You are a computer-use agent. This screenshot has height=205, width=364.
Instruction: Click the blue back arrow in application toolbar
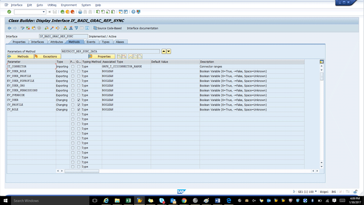click(x=9, y=28)
